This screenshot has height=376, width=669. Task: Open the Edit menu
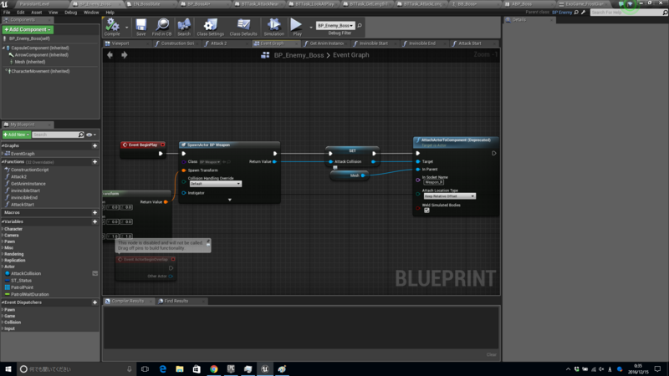[x=20, y=13]
